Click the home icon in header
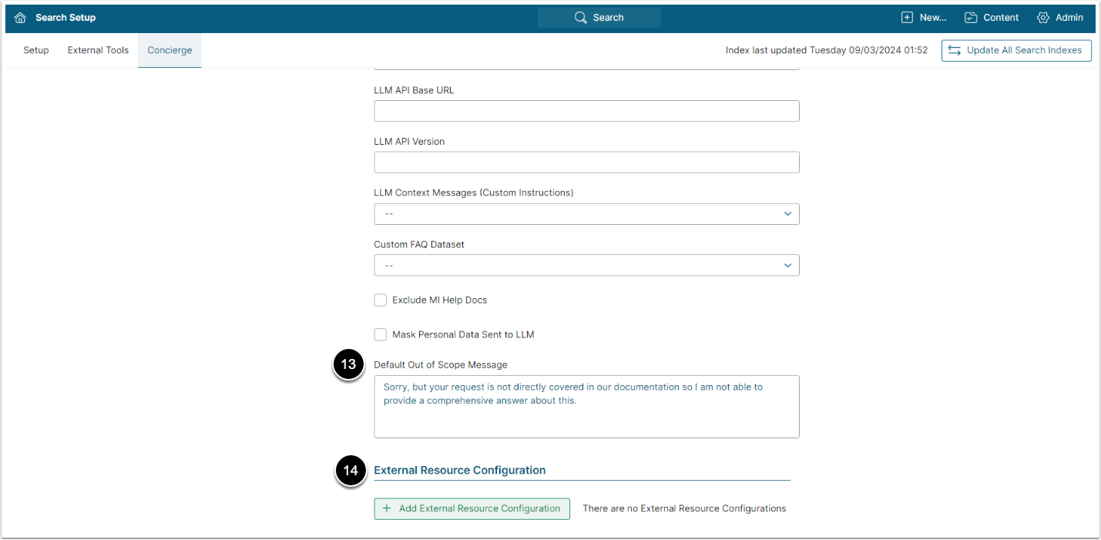The height and width of the screenshot is (540, 1101). 20,18
